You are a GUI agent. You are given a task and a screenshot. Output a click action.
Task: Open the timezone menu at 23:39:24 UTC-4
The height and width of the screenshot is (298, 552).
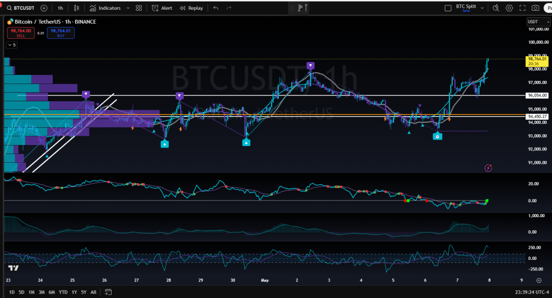click(532, 292)
